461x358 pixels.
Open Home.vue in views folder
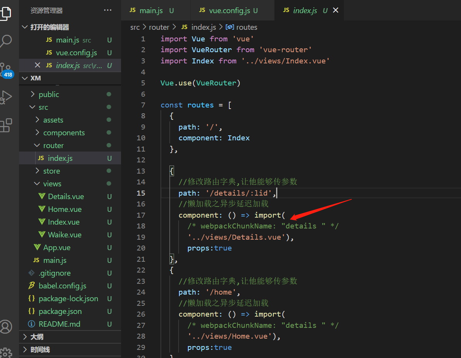click(70, 209)
